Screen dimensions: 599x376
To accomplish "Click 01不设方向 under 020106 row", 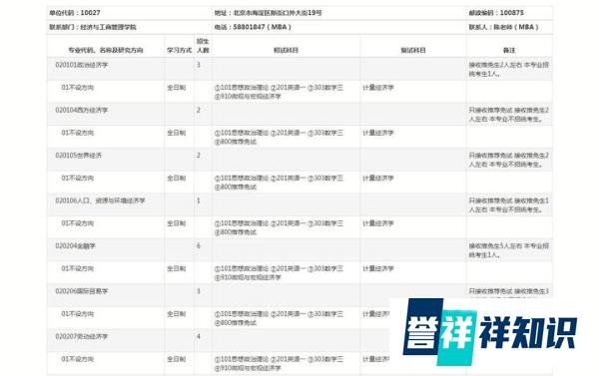I will (x=77, y=223).
